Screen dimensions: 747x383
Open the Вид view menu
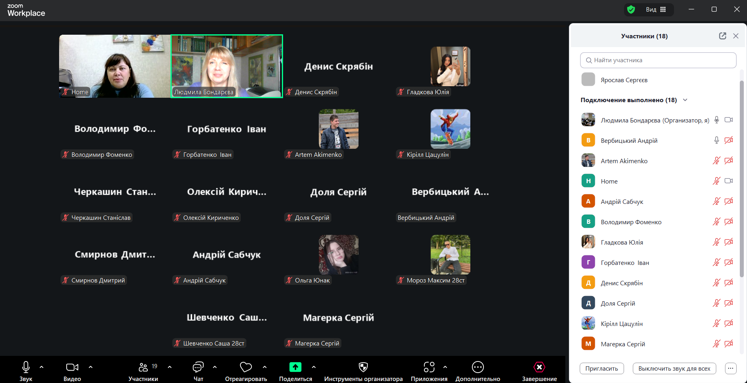click(x=656, y=10)
